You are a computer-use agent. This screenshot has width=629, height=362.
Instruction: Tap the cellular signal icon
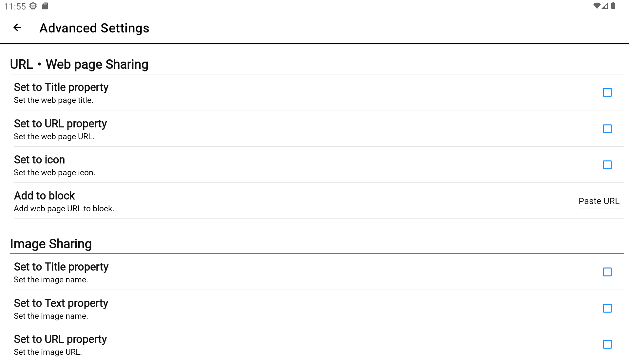coord(605,6)
